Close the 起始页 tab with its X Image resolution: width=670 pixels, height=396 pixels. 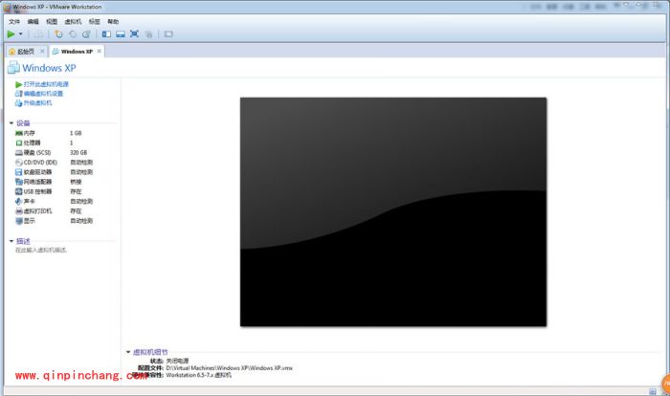click(42, 52)
